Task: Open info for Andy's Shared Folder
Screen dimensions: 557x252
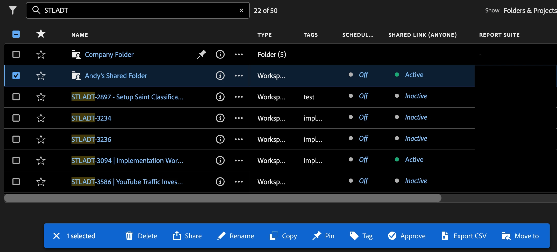Action: point(220,76)
